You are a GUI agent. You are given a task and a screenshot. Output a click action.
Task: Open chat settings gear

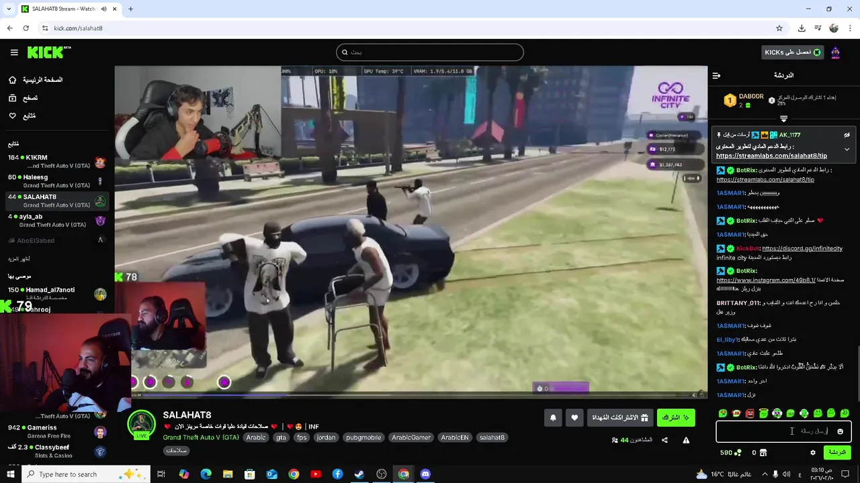point(812,453)
